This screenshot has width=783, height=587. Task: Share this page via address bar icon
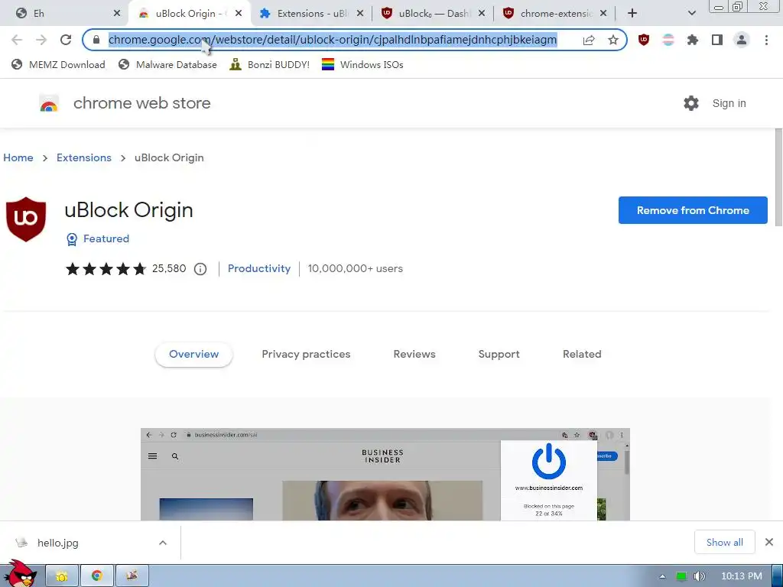pos(589,40)
